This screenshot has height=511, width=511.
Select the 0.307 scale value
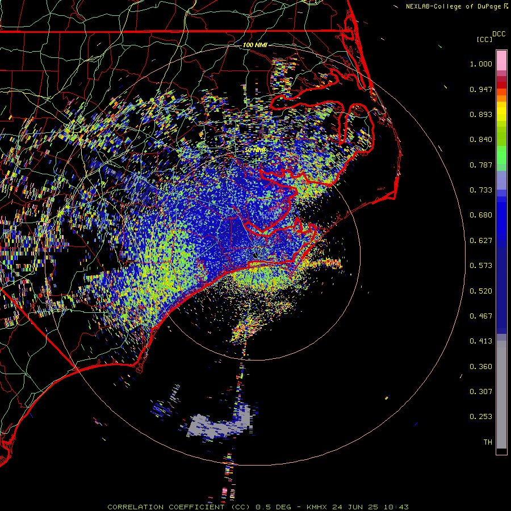point(481,392)
